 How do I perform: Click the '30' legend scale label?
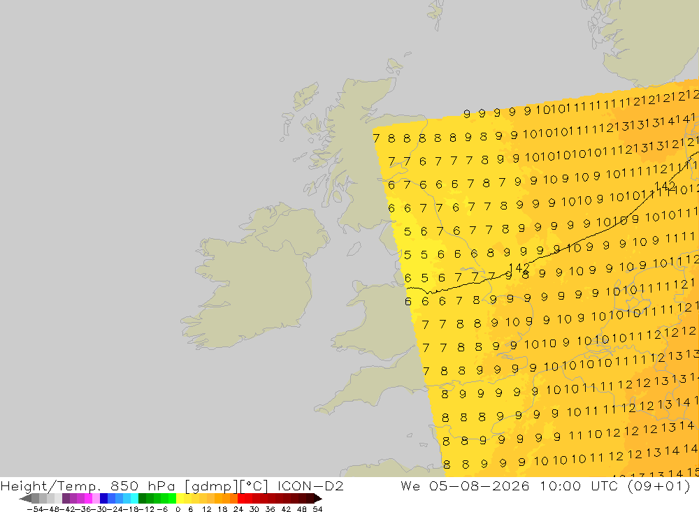pos(254,509)
